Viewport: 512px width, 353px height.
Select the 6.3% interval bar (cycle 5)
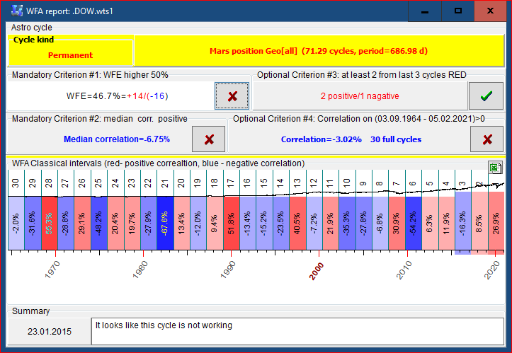430,223
